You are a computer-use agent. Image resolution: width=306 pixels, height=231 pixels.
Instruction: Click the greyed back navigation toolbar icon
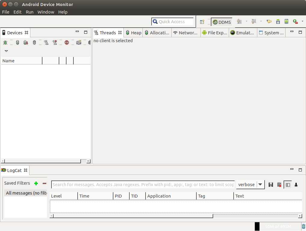239,21
